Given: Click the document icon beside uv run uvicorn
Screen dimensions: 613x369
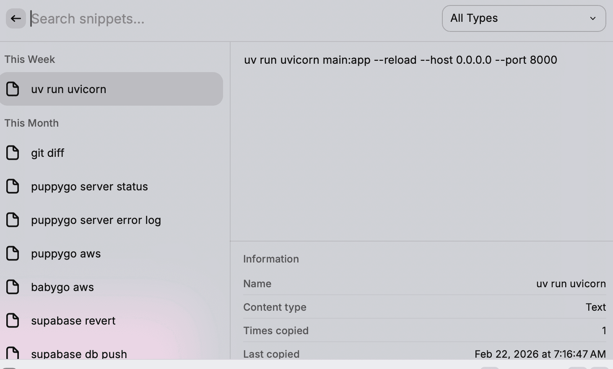Looking at the screenshot, I should pyautogui.click(x=13, y=89).
